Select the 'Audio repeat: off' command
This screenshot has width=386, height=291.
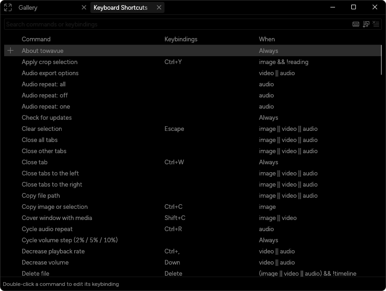pyautogui.click(x=44, y=95)
